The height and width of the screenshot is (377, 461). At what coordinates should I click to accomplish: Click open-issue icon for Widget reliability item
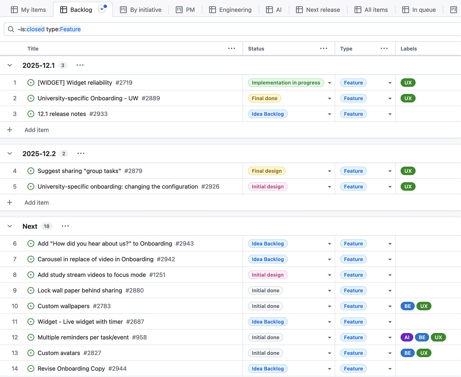pos(31,83)
